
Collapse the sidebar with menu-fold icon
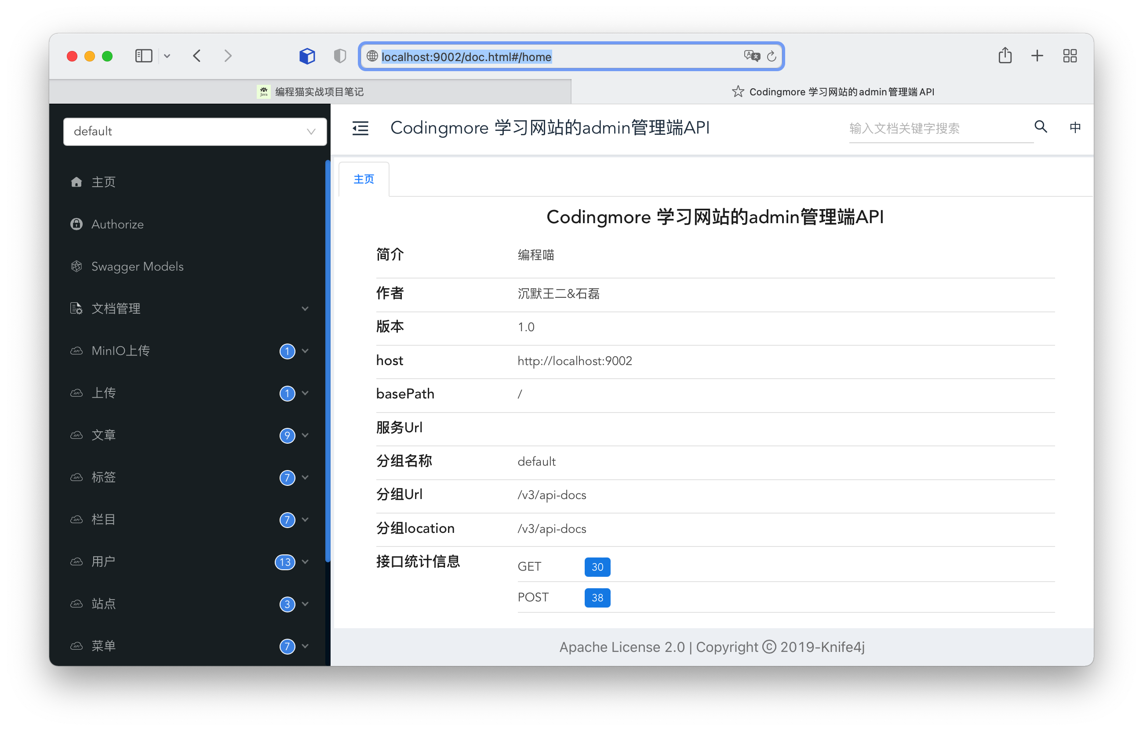360,128
